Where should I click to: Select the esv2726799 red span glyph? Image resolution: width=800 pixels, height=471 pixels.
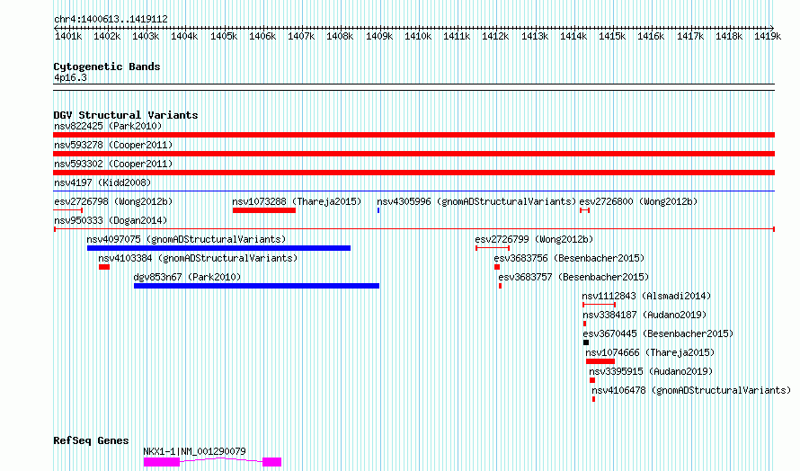click(x=493, y=248)
